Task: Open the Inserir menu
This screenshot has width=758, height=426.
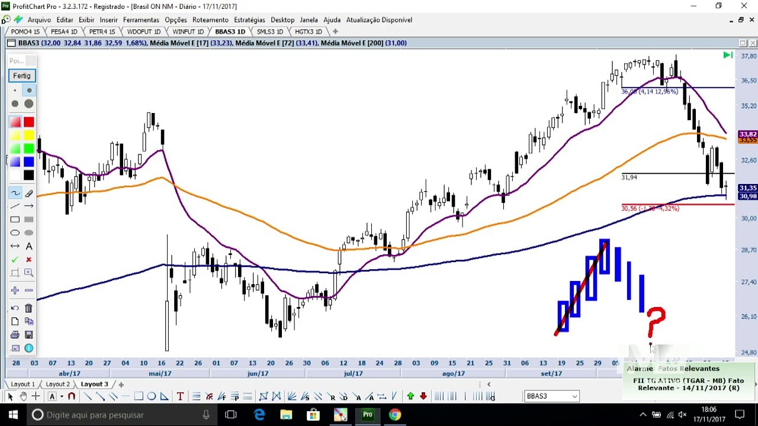Action: pos(108,20)
